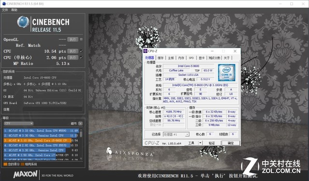Run the CPU benchmark button

pos(73,51)
